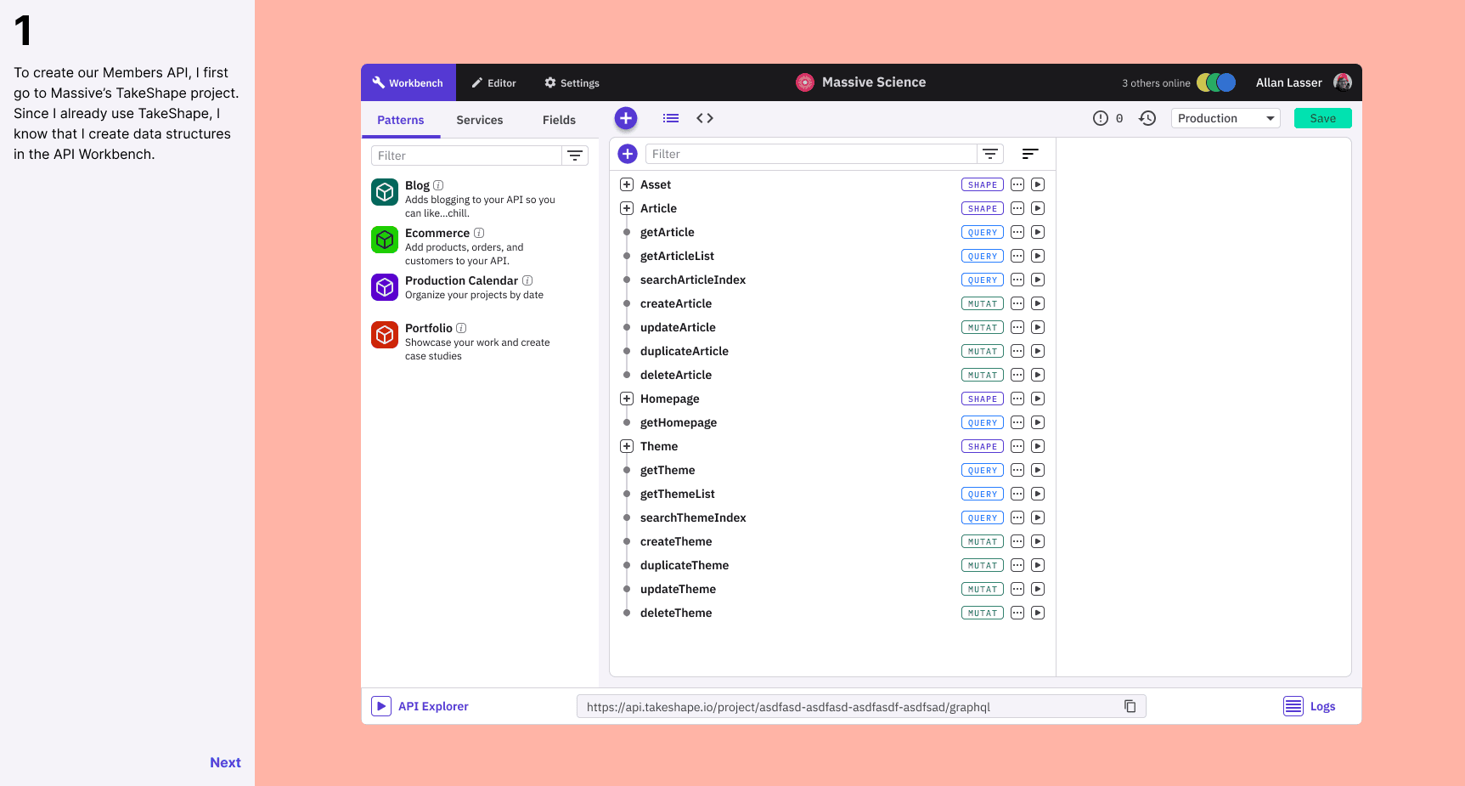Open Allan Lasser user avatar
1465x786 pixels.
[1343, 82]
